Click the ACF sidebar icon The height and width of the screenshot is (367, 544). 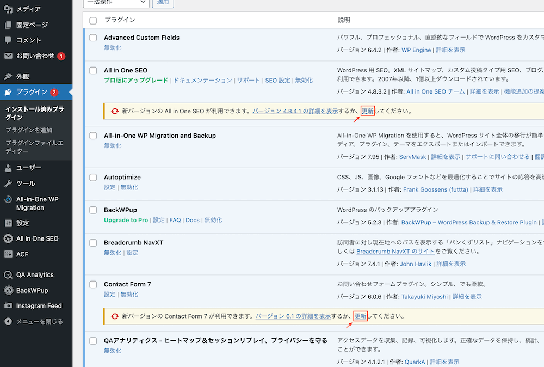(8, 254)
